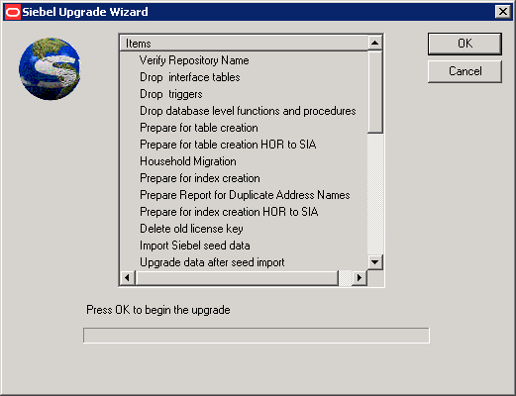Click OK to begin the upgrade
The width and height of the screenshot is (516, 396).
(x=464, y=44)
